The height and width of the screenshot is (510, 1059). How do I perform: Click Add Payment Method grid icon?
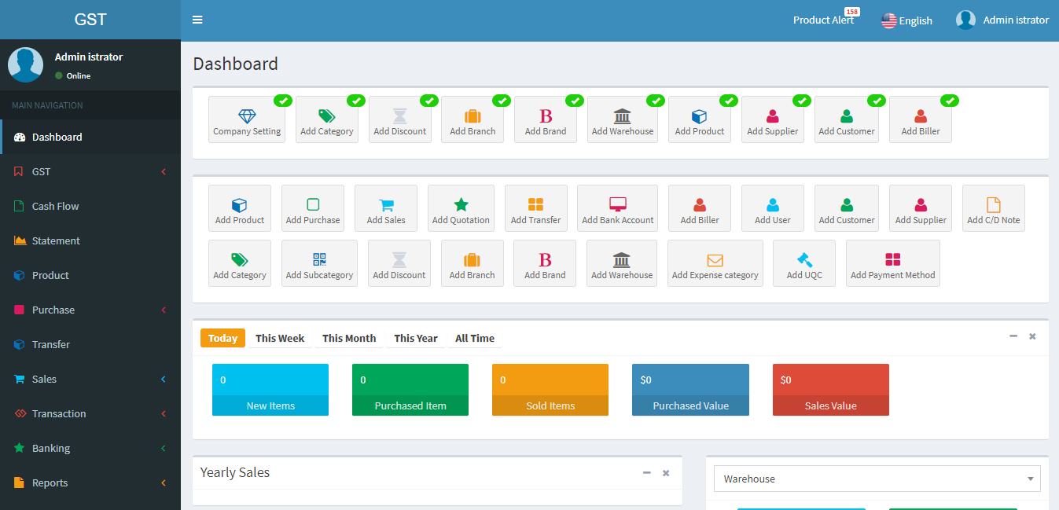coord(892,260)
